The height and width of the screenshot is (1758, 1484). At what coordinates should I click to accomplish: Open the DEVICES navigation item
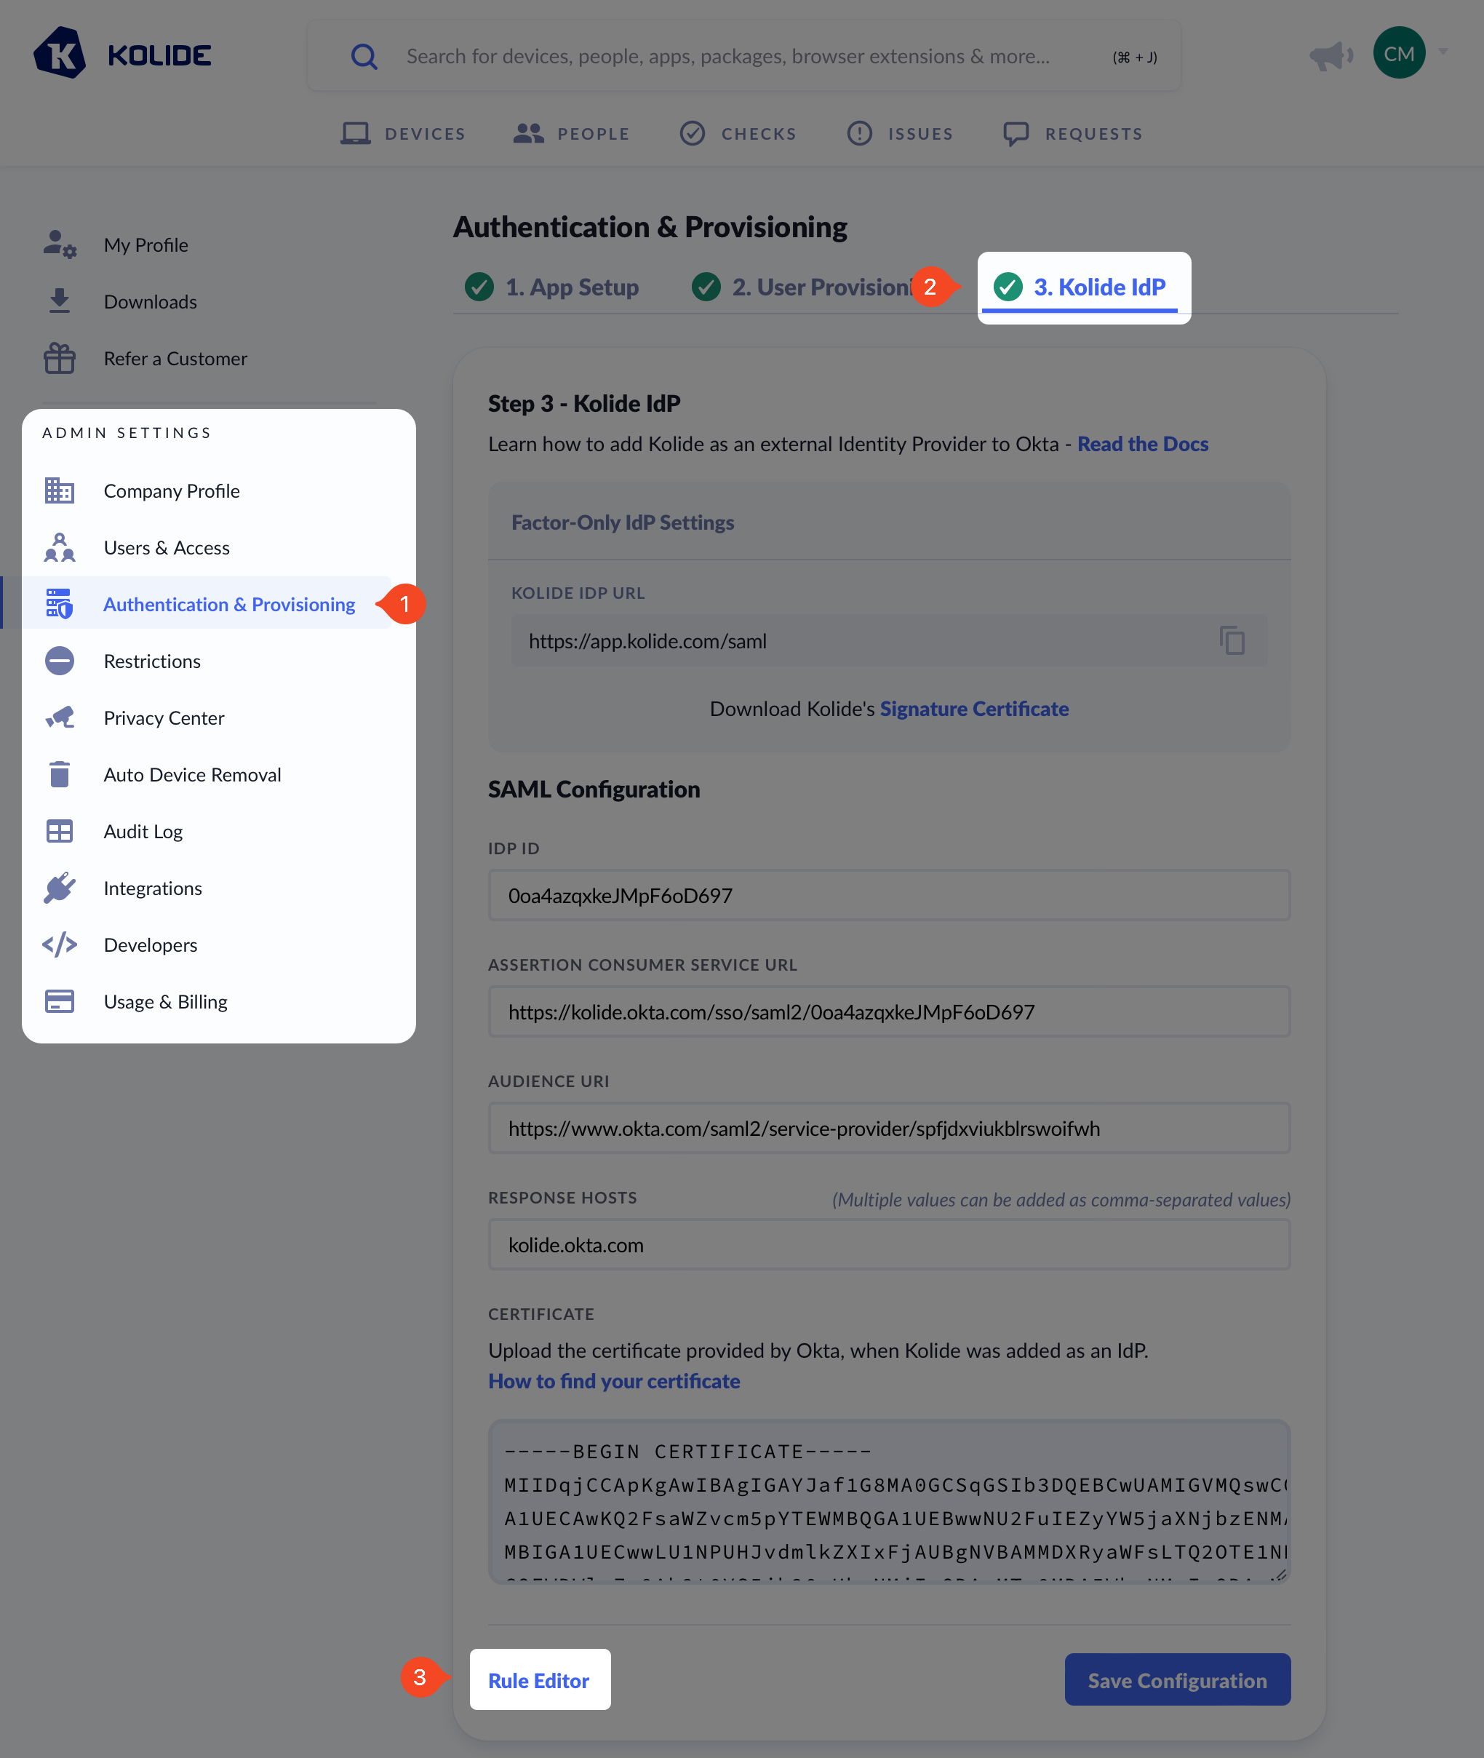(x=403, y=133)
